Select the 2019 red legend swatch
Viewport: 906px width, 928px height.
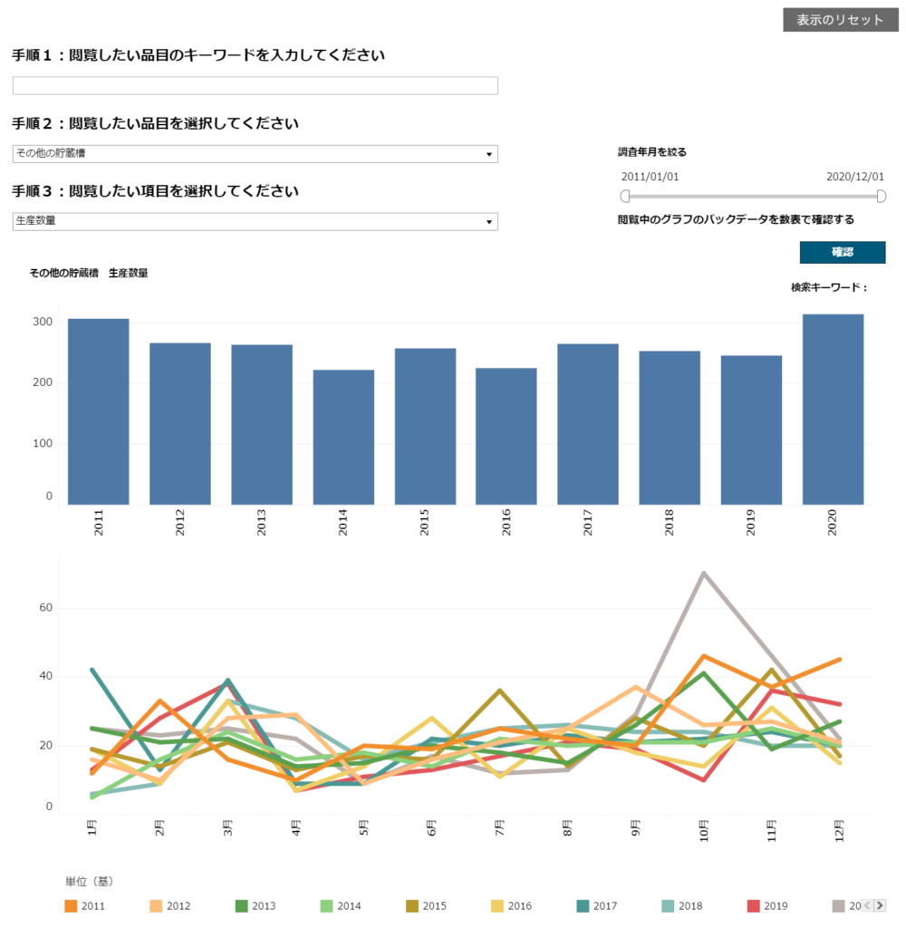753,905
